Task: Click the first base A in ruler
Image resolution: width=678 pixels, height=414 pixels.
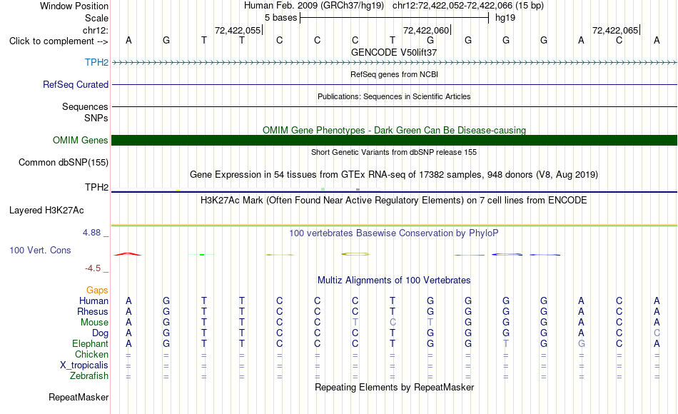Action: (x=128, y=40)
